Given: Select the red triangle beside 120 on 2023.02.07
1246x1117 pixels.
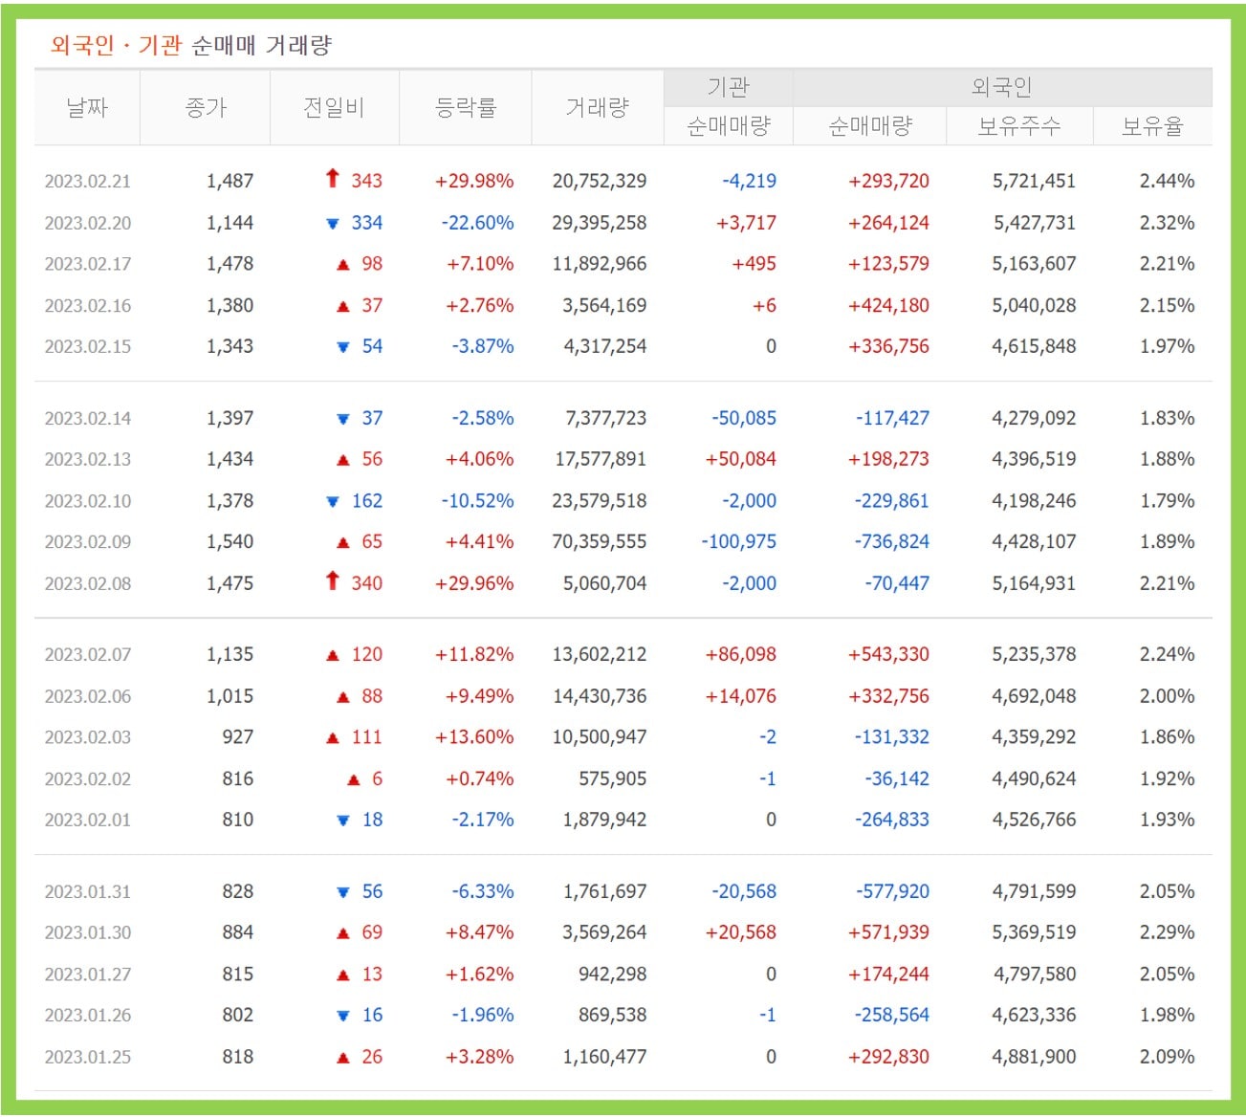Looking at the screenshot, I should [332, 655].
